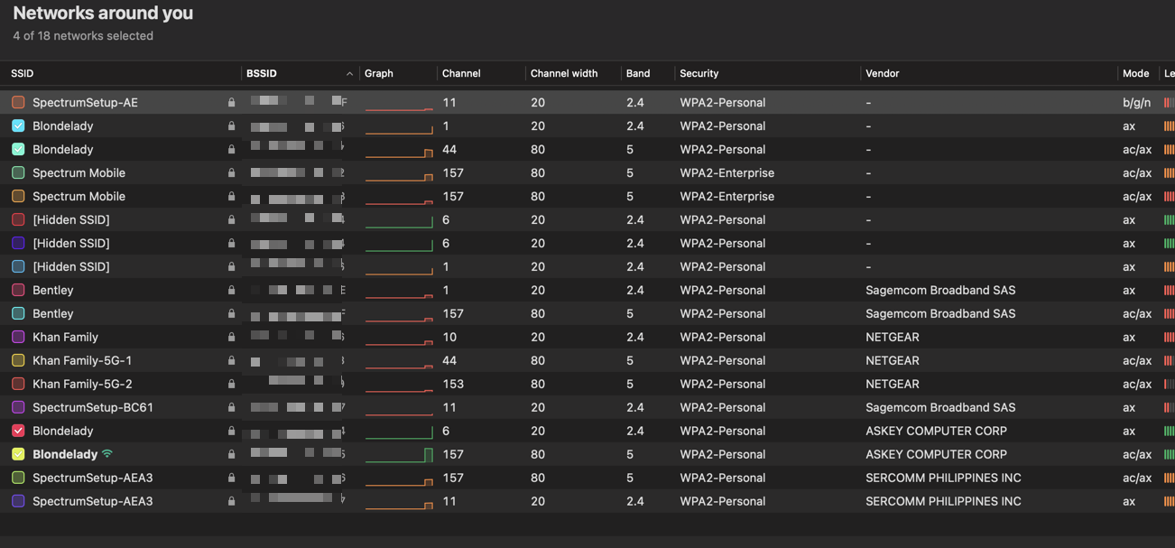Click the SSID column header
This screenshot has height=548, width=1175.
(23, 73)
